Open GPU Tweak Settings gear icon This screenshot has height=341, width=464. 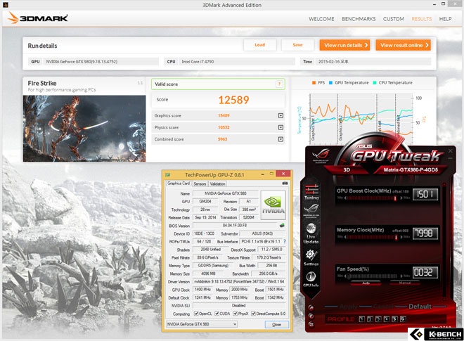click(311, 257)
